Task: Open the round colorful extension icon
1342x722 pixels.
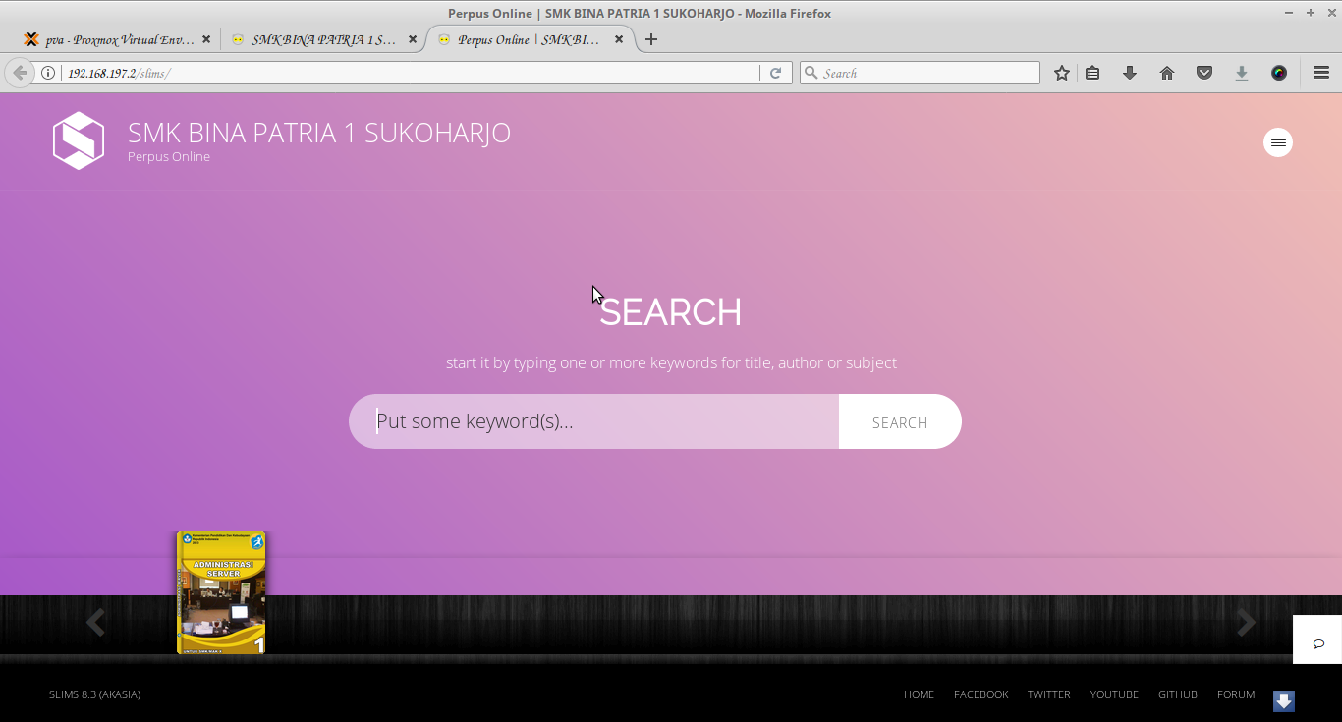Action: (x=1279, y=73)
